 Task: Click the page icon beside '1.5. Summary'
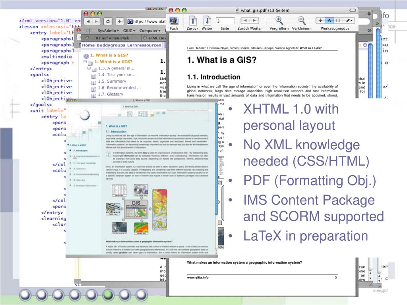pyautogui.click(x=94, y=83)
